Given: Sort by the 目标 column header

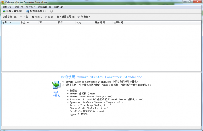Looking at the screenshot, I should click(x=66, y=23).
